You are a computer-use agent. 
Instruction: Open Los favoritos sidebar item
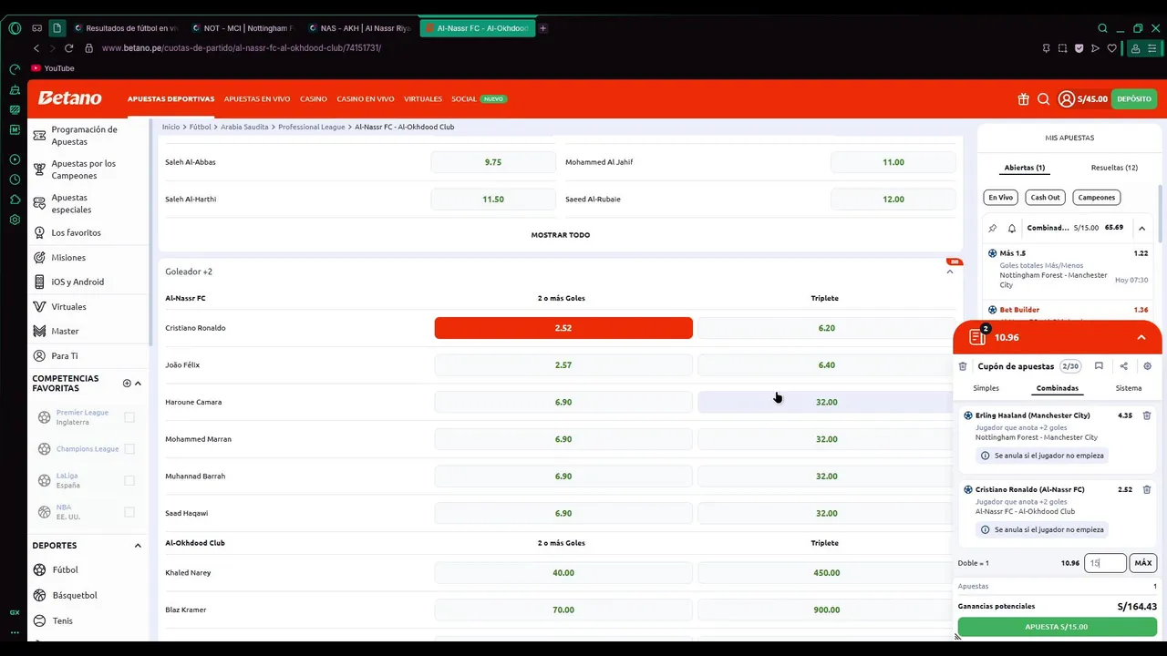[77, 233]
